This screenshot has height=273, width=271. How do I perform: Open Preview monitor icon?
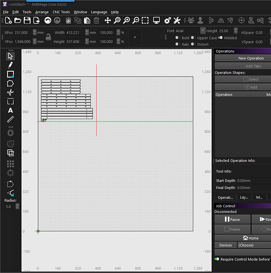[156, 20]
